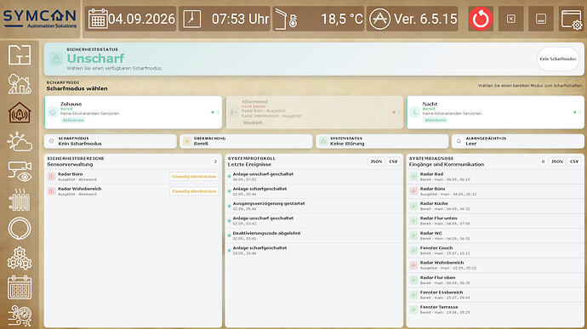Click the Radar Wohnbereich icon in Sensorverwaltung
This screenshot has width=587, height=329.
click(52, 191)
